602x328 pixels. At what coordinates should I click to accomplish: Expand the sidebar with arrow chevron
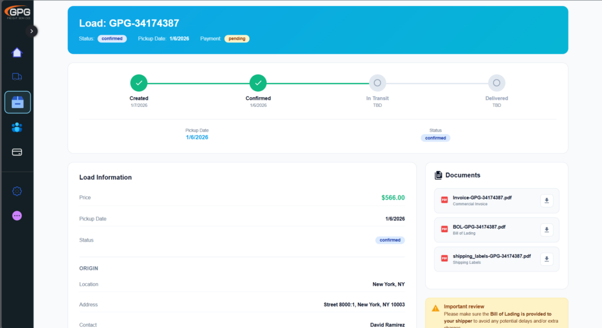[32, 31]
